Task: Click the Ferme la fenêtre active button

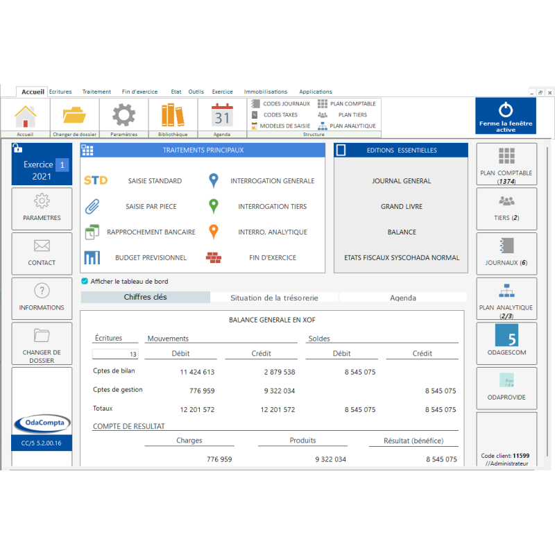Action: pos(505,115)
